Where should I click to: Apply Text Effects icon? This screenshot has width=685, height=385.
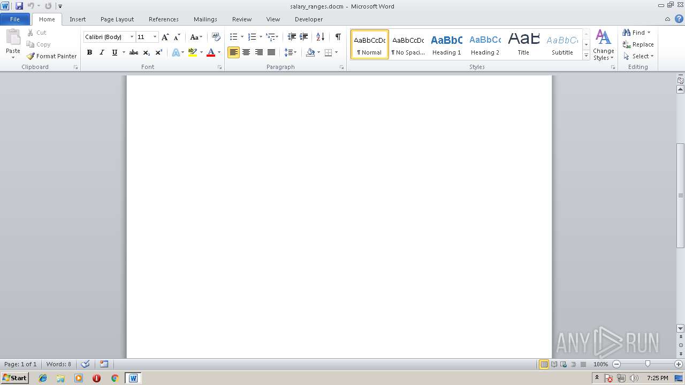[x=176, y=52]
